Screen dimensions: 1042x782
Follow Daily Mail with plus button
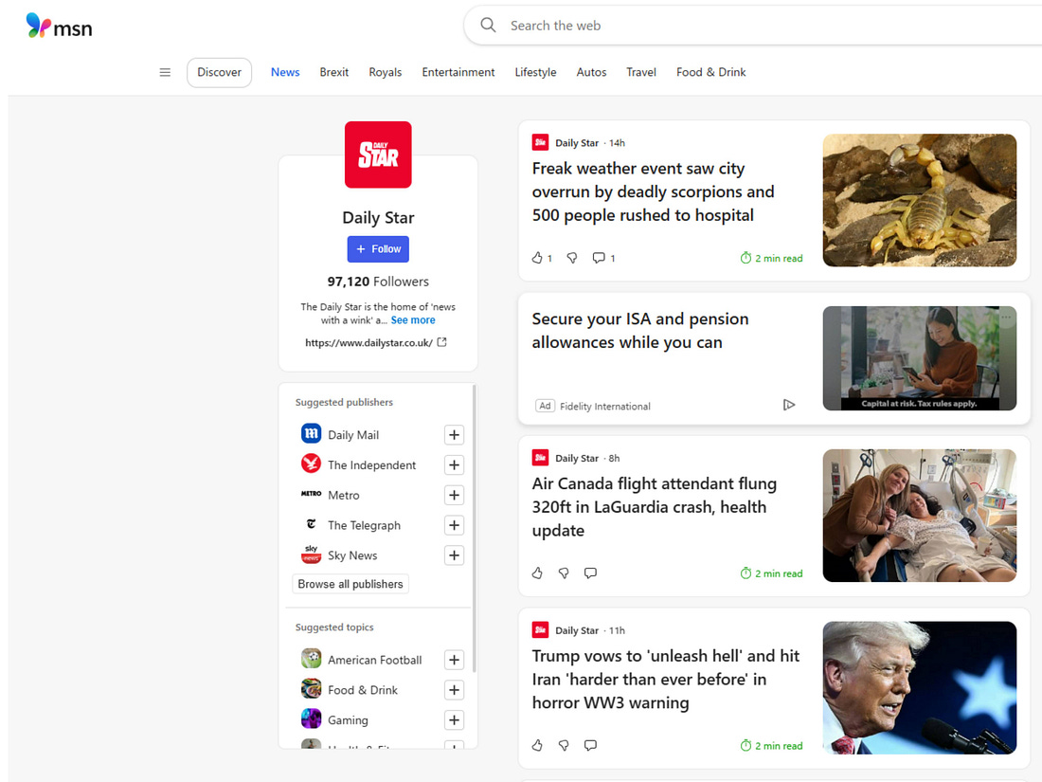(454, 435)
